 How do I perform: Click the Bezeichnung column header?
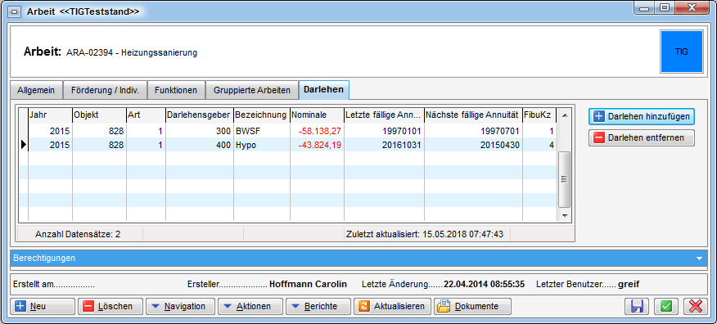(x=262, y=116)
